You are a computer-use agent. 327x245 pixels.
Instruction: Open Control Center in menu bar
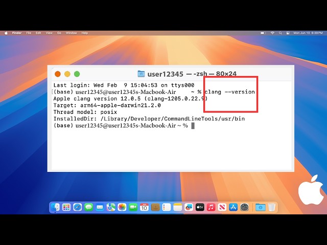(288, 33)
